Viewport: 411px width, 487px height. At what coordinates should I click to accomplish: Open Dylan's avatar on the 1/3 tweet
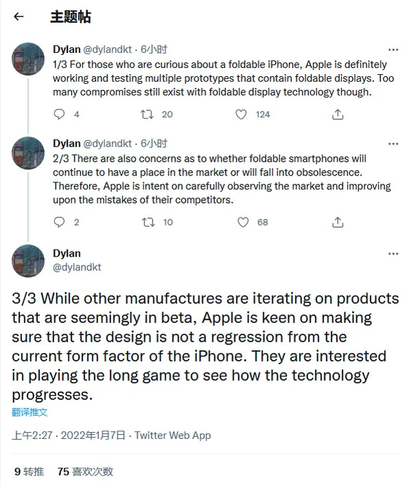pyautogui.click(x=29, y=60)
